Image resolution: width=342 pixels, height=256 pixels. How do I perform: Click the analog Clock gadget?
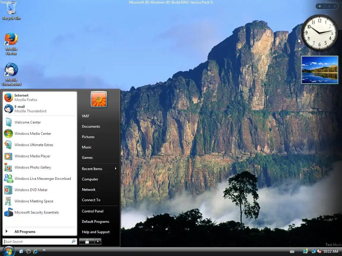pyautogui.click(x=319, y=33)
